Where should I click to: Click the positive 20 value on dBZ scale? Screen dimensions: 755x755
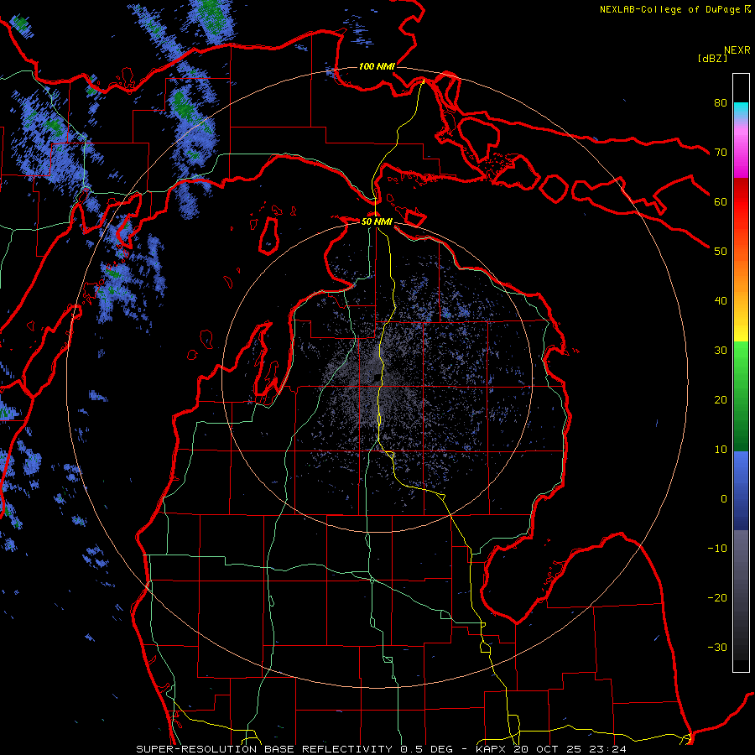coord(721,400)
